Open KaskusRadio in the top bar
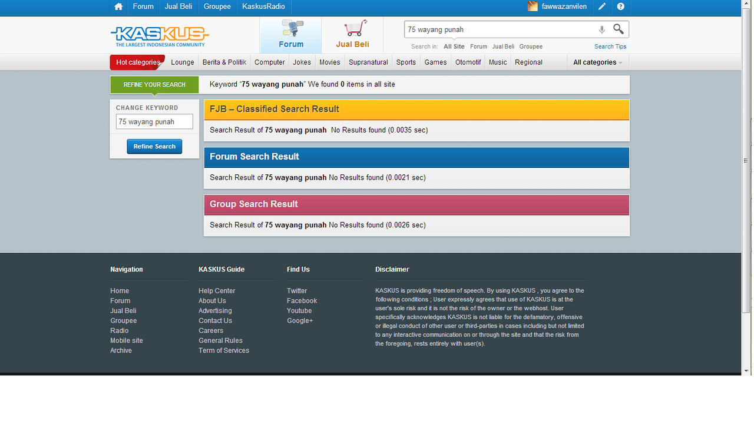The height and width of the screenshot is (424, 754). (x=263, y=6)
